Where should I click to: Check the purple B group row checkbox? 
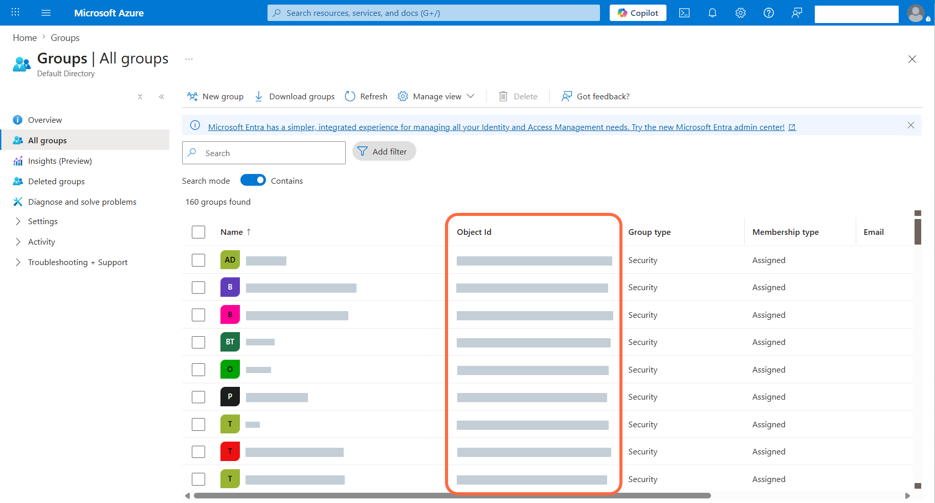[198, 288]
